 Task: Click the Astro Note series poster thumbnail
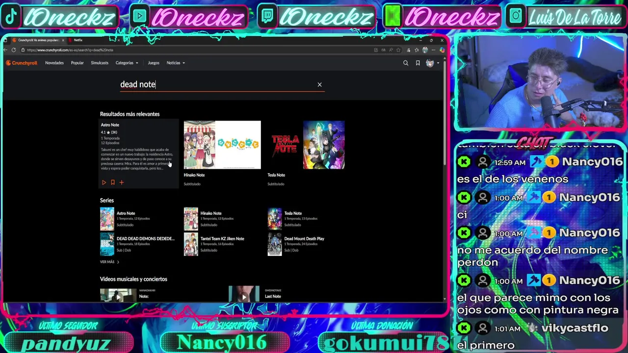107,219
